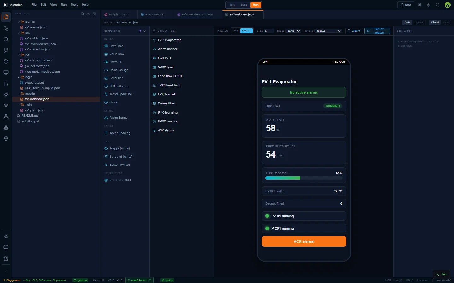
Task: Open the search magnifier in activity bar
Action: point(6,39)
